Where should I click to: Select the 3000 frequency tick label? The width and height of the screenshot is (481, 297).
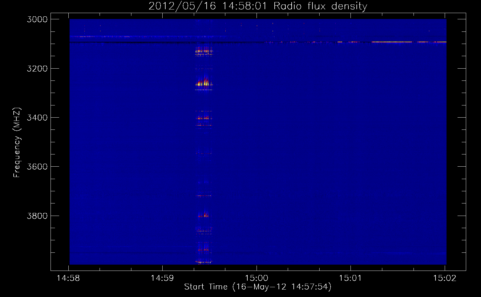37,19
